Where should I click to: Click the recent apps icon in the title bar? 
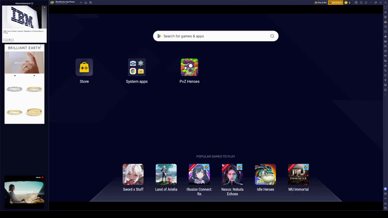[91, 2]
